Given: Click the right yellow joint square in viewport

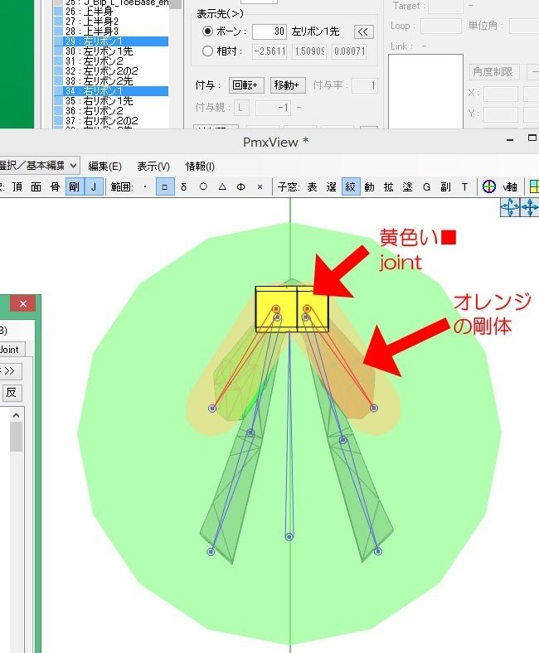Looking at the screenshot, I should pyautogui.click(x=313, y=308).
